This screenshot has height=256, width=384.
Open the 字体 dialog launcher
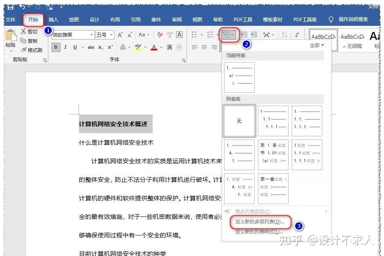point(184,60)
